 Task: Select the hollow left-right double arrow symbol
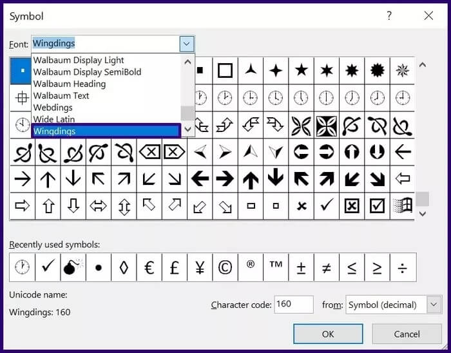coord(99,206)
